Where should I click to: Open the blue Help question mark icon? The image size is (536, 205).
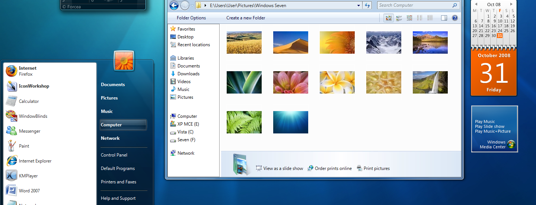pyautogui.click(x=454, y=18)
